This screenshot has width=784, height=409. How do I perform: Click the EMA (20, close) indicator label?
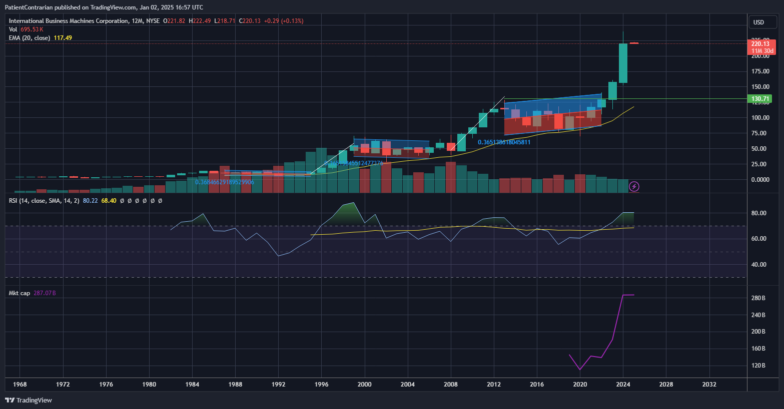30,38
